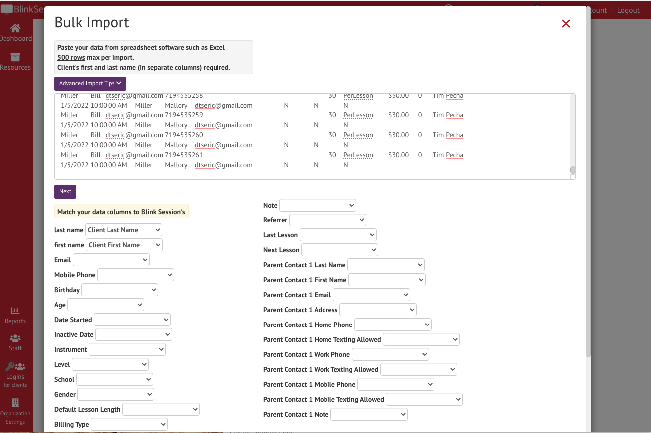
Task: Open the Mobile Phone dropdown
Action: point(135,275)
